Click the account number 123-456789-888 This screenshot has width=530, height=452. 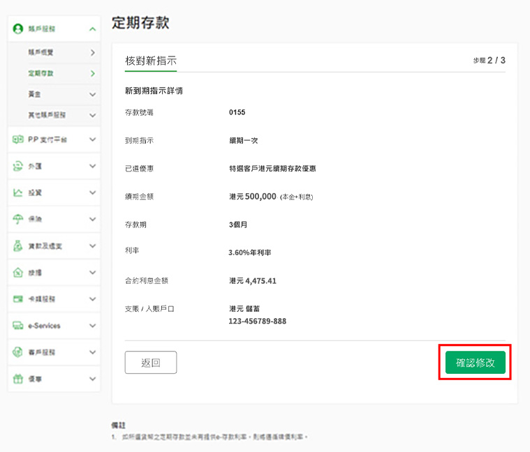click(x=258, y=321)
